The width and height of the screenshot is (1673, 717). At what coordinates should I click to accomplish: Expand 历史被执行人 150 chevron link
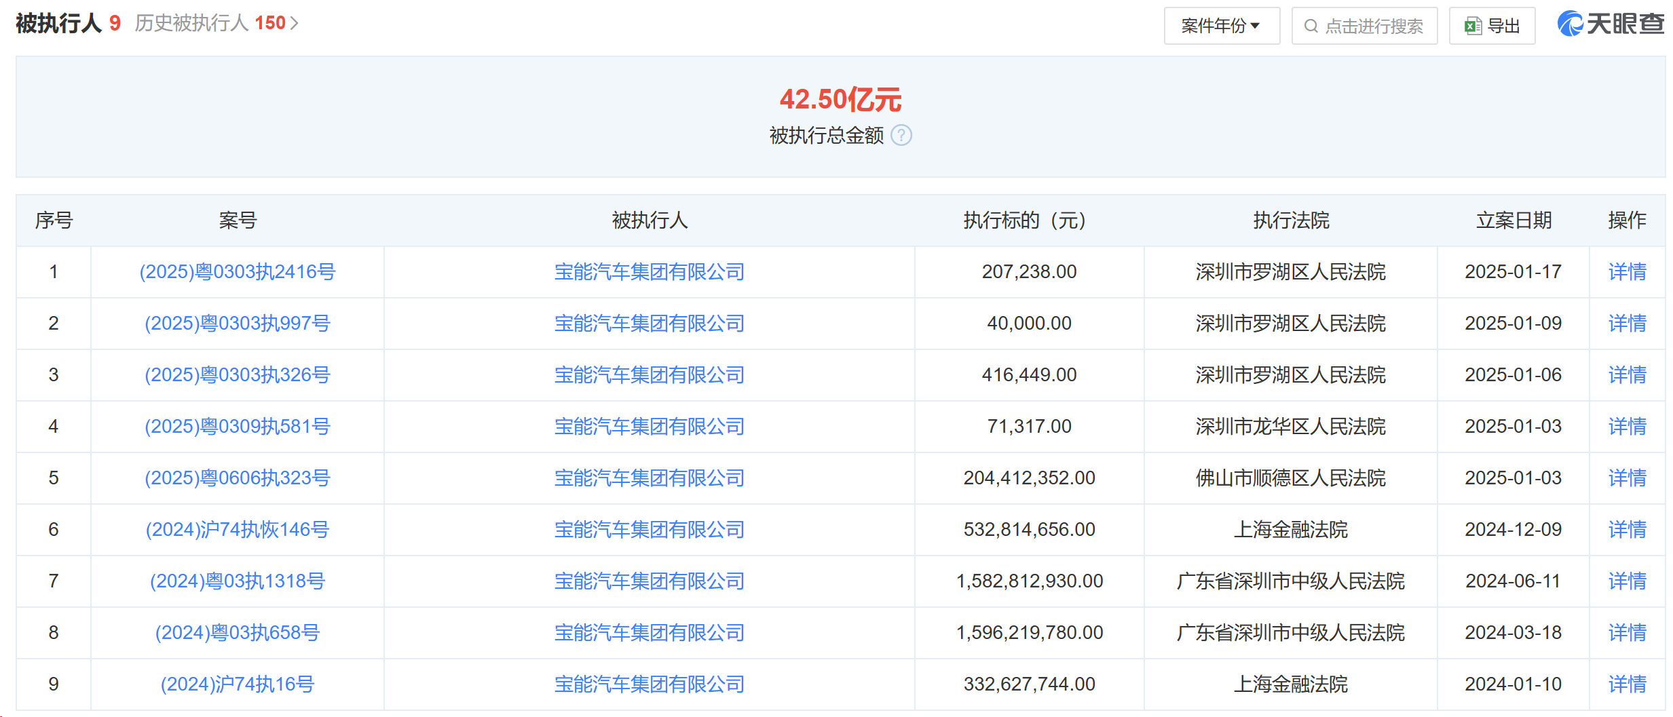pos(217,24)
